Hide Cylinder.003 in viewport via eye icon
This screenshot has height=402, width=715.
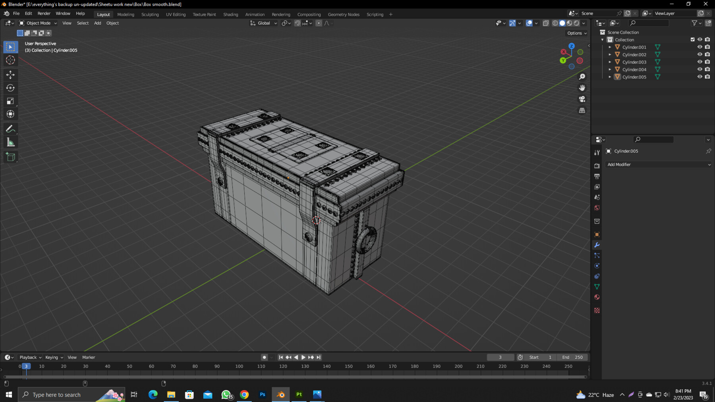point(700,62)
